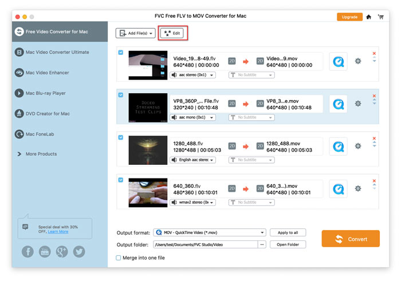Open subtitle dropdown for 1280_488.flv
Screen dimensions: 401x281
(x=251, y=160)
